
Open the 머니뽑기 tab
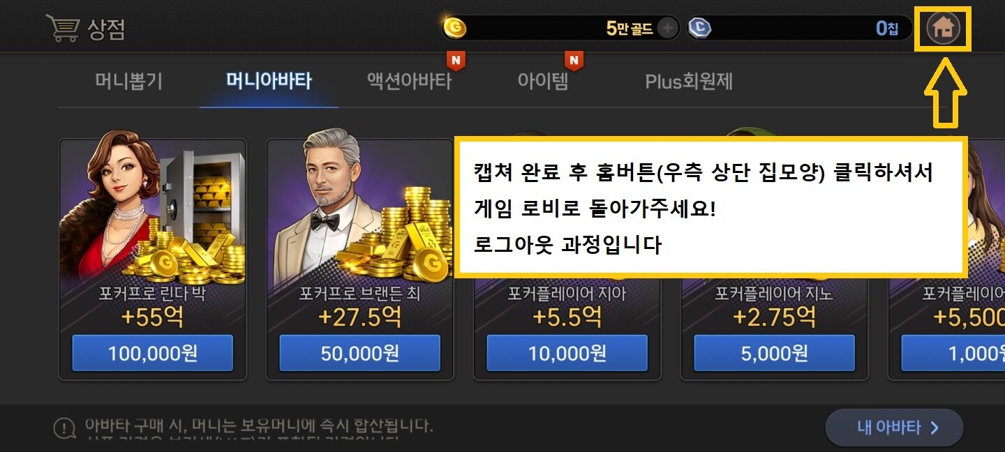[129, 81]
